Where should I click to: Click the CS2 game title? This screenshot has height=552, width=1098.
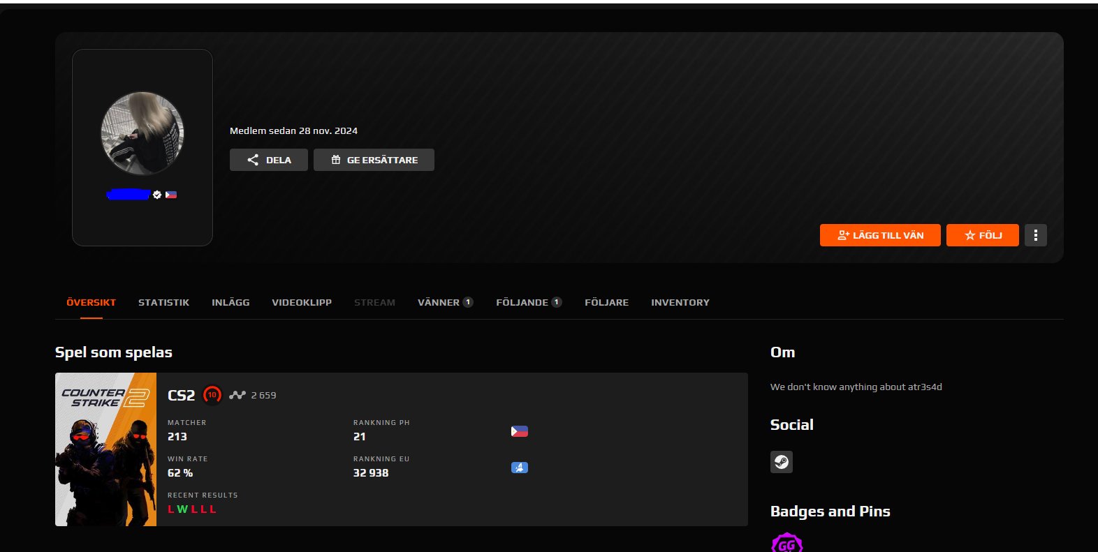point(182,395)
